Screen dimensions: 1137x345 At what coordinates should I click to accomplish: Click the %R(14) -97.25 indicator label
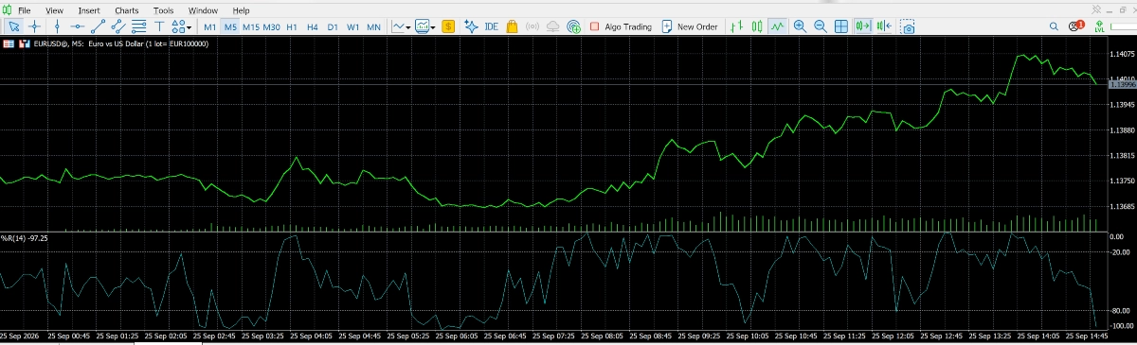coord(26,238)
